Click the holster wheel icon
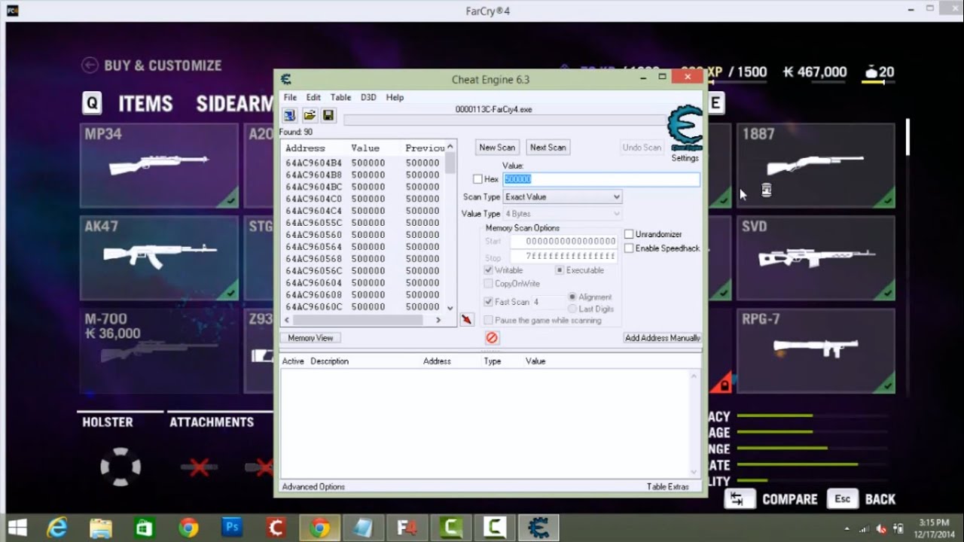 tap(120, 467)
